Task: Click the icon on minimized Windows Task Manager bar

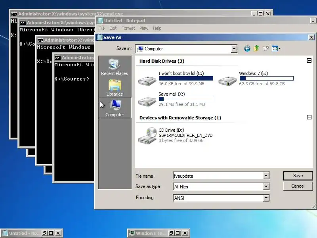Action: click(x=132, y=233)
